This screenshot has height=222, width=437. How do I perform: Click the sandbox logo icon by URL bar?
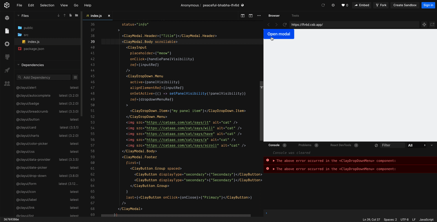tap(424, 25)
